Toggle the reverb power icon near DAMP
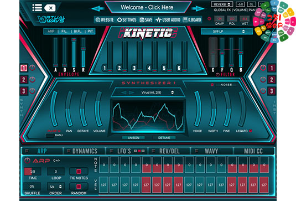 209,19
